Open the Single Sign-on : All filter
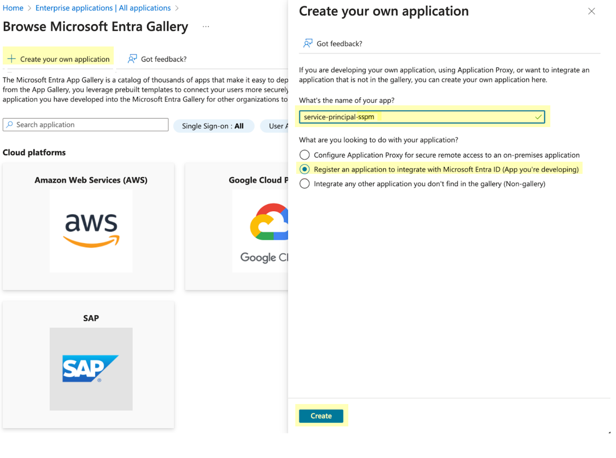The width and height of the screenshot is (616, 458). (214, 126)
